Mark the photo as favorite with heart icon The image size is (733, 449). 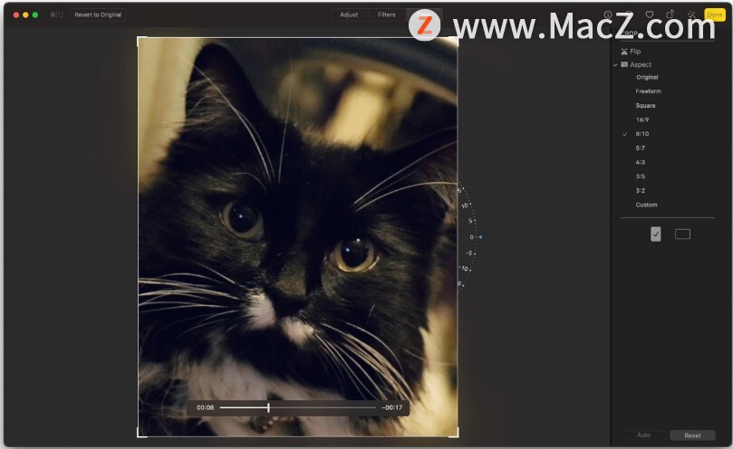pyautogui.click(x=650, y=14)
